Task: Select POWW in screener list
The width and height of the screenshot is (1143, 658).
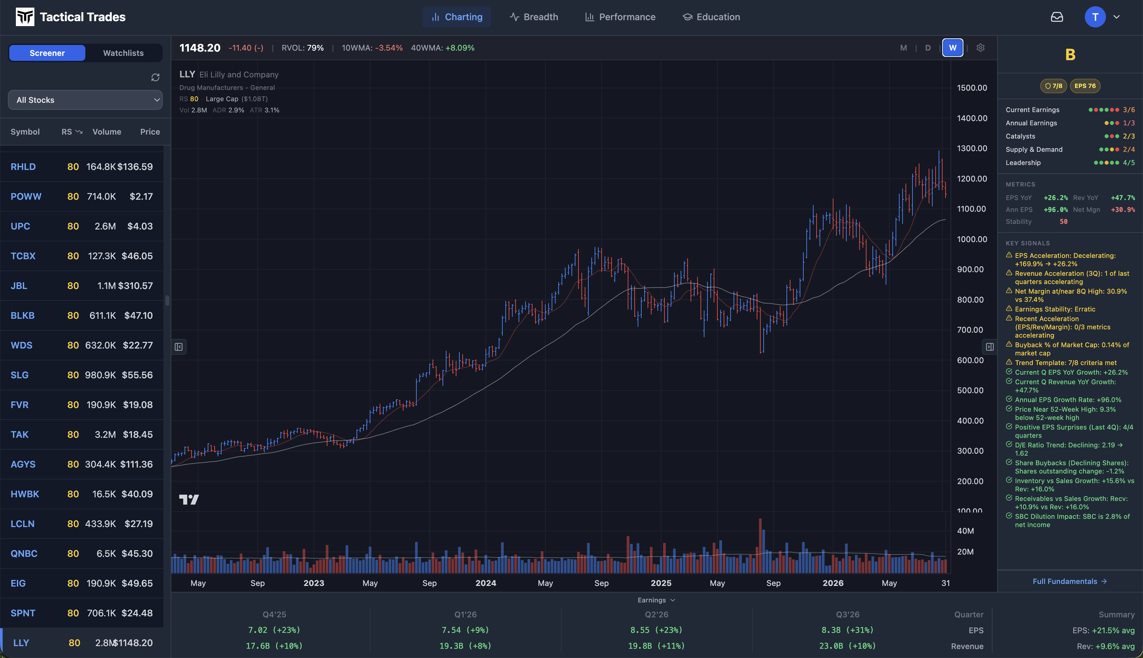Action: pos(82,197)
